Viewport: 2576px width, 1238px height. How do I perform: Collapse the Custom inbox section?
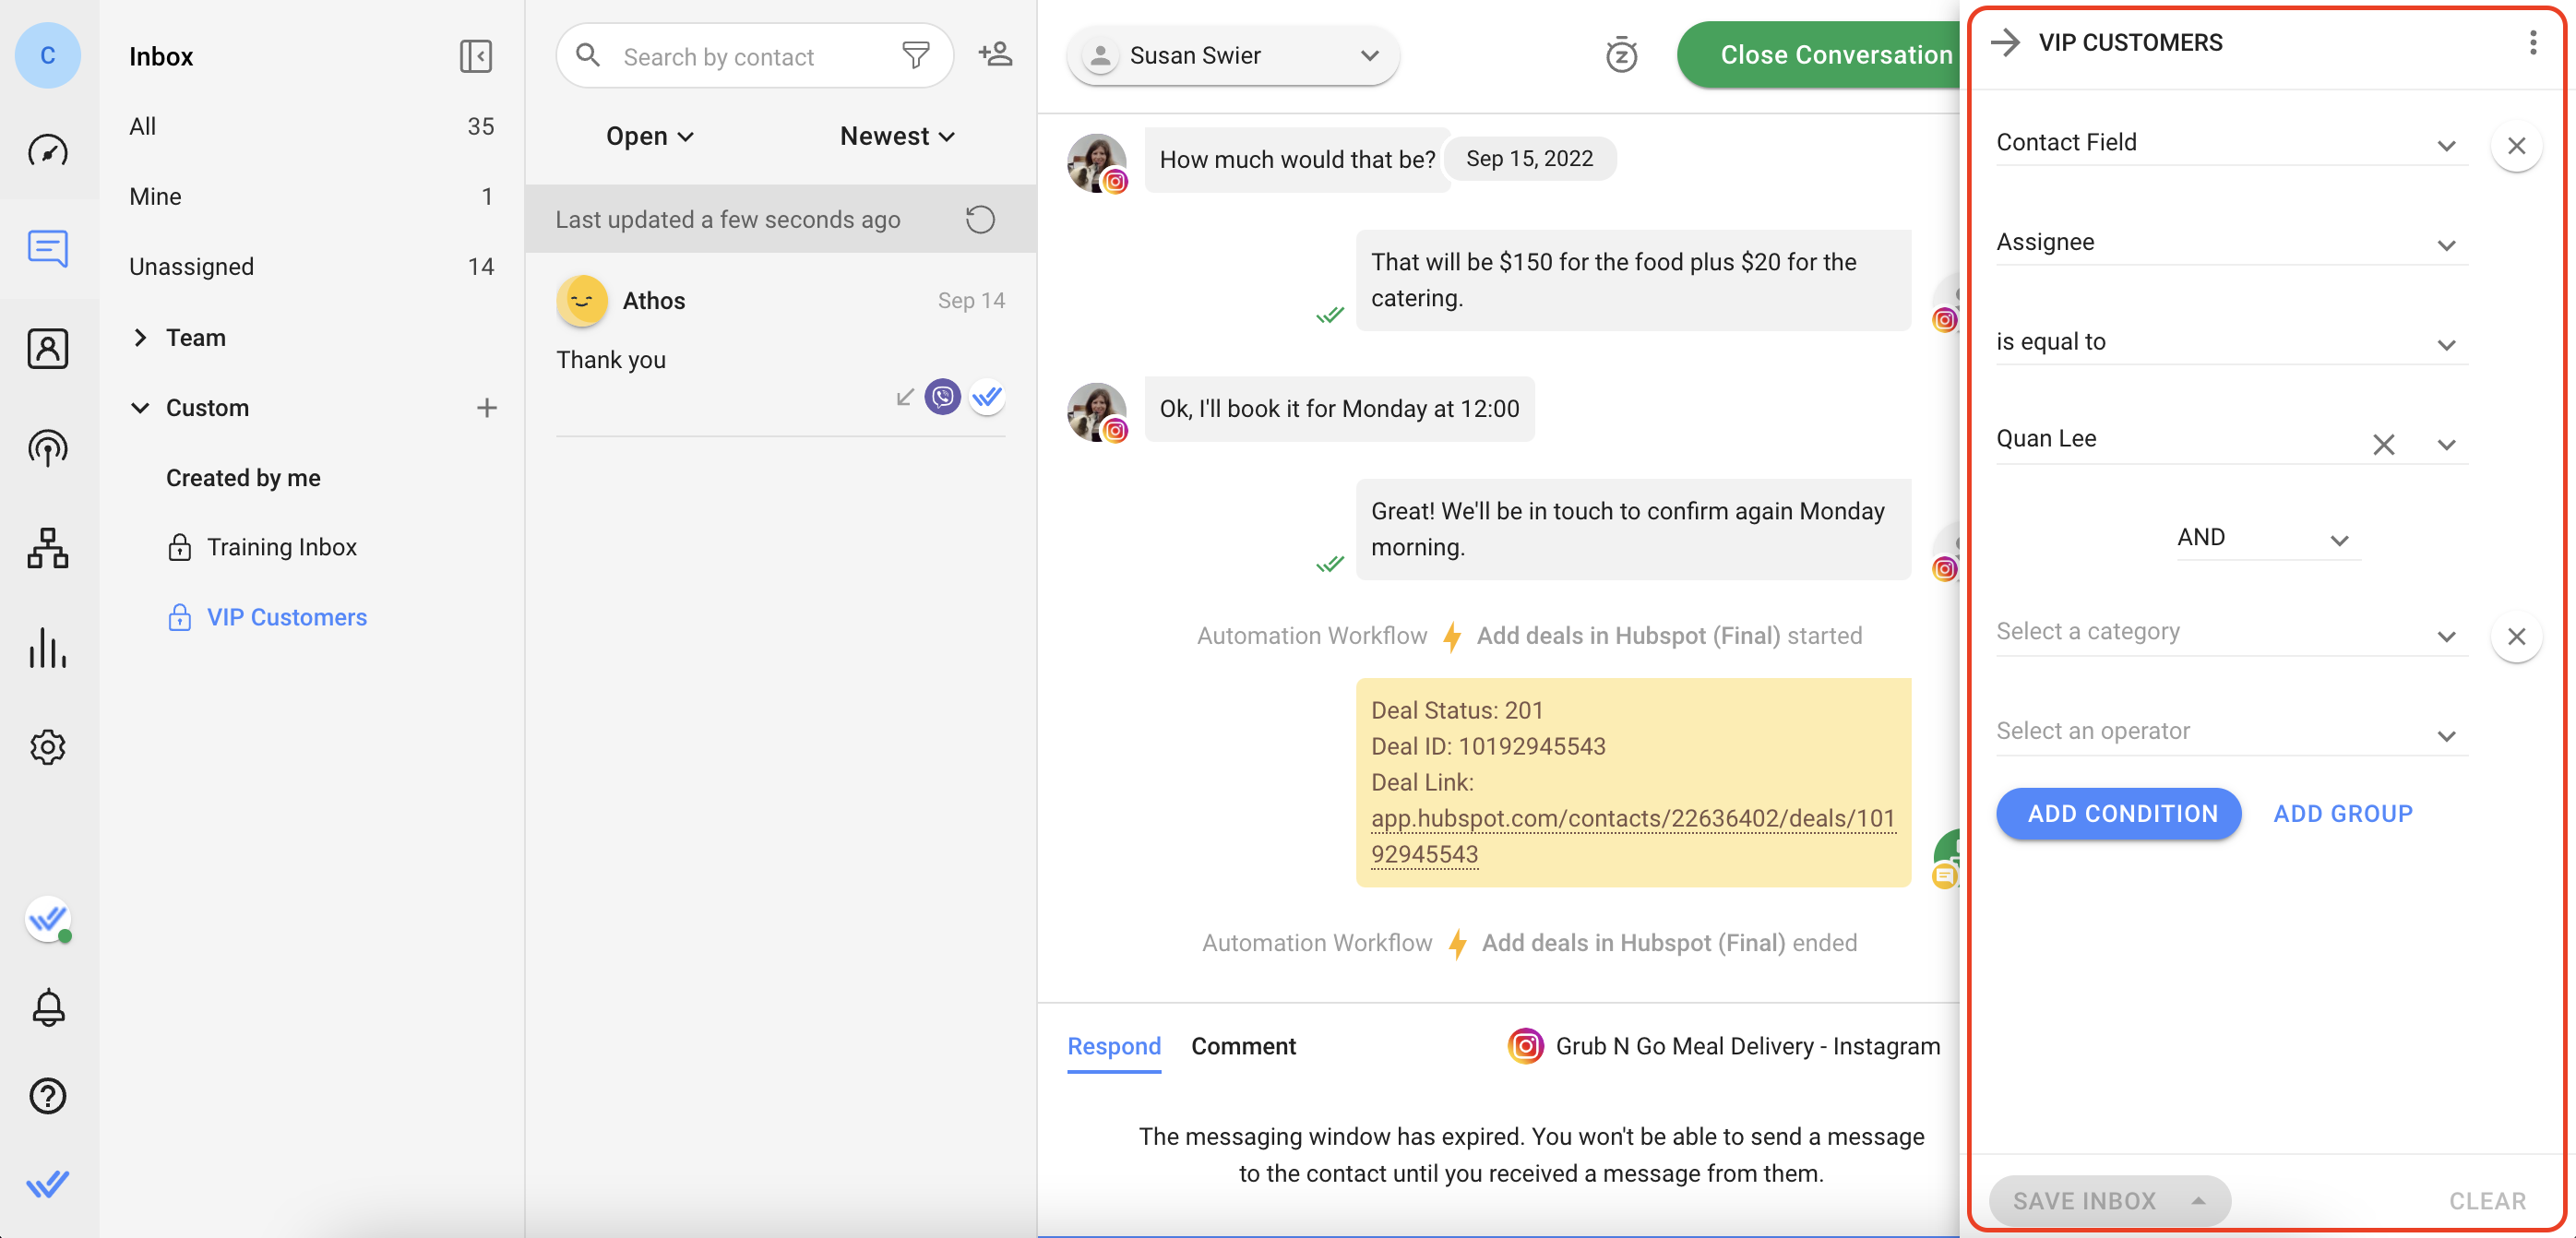tap(141, 408)
